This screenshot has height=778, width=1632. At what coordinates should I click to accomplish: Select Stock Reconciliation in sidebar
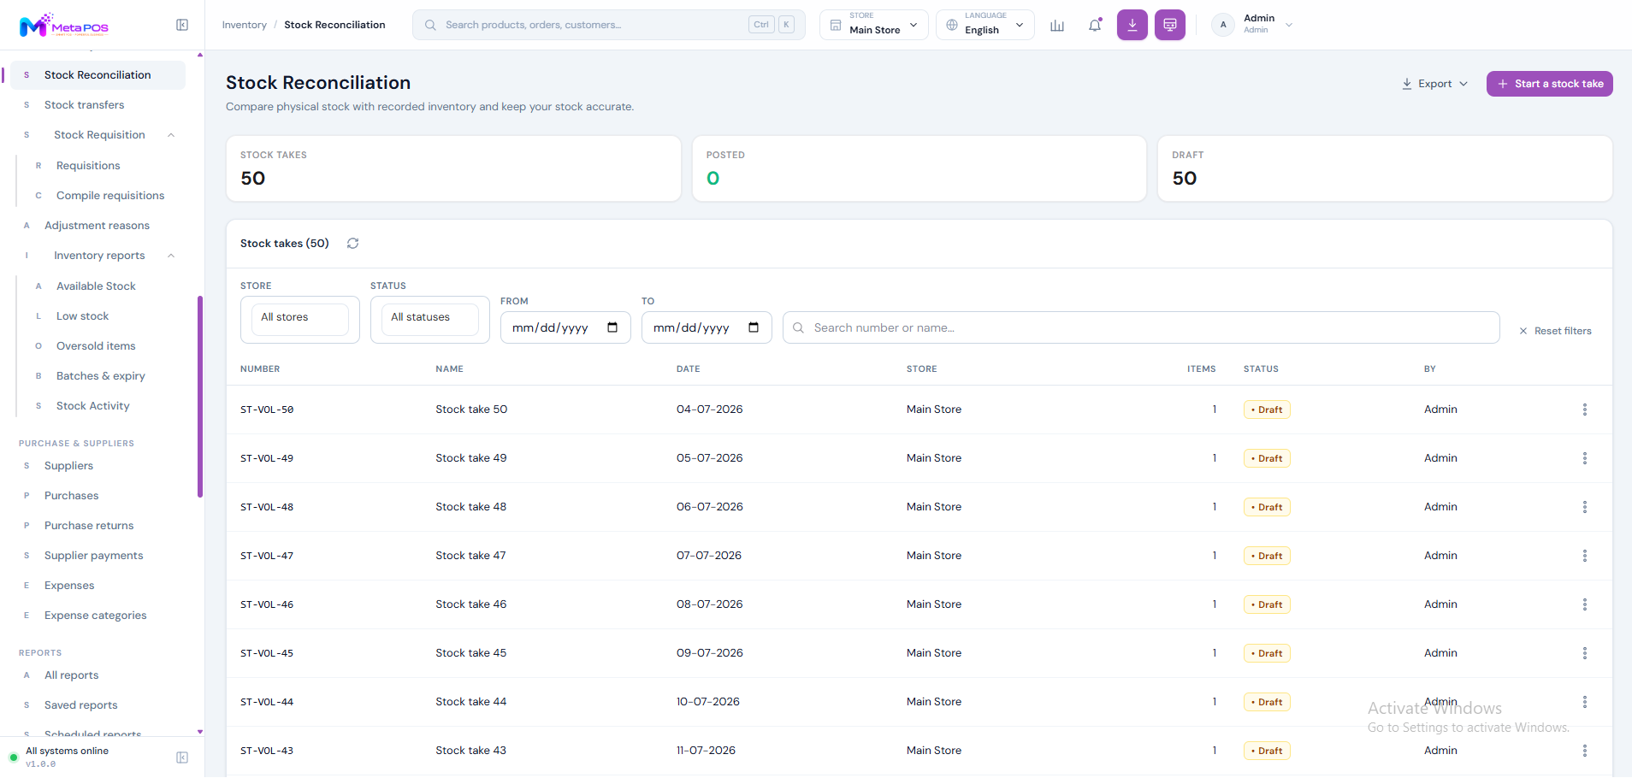[98, 75]
